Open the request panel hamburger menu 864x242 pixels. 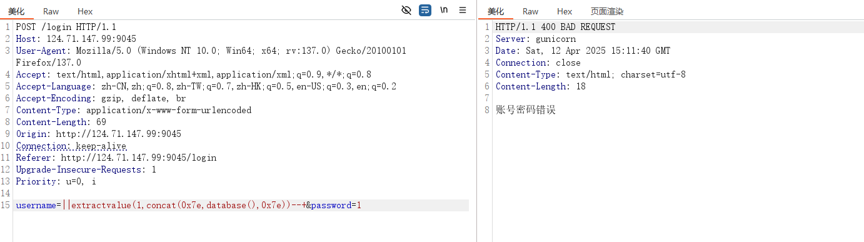(x=463, y=10)
